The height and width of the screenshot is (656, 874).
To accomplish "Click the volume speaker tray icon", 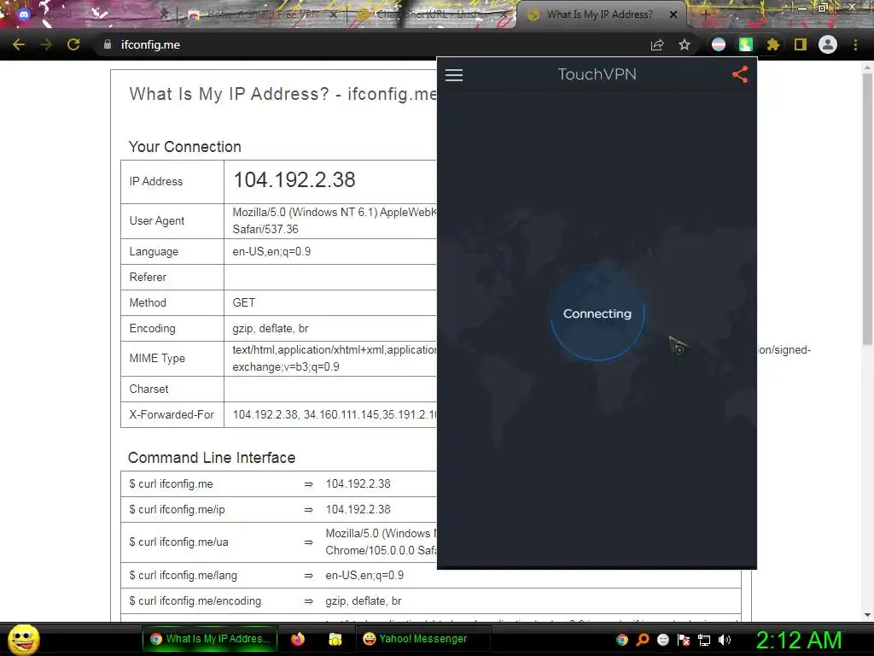I will pos(725,640).
